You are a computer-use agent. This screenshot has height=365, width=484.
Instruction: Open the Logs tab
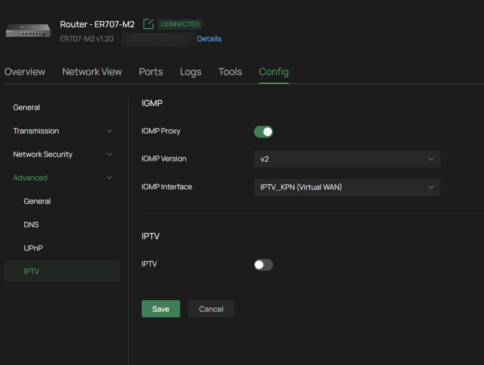click(190, 72)
